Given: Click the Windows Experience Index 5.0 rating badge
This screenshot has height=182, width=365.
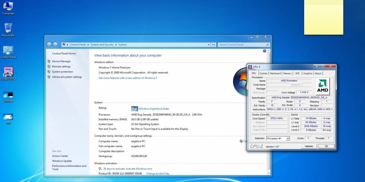Looking at the screenshot, I should tap(134, 109).
